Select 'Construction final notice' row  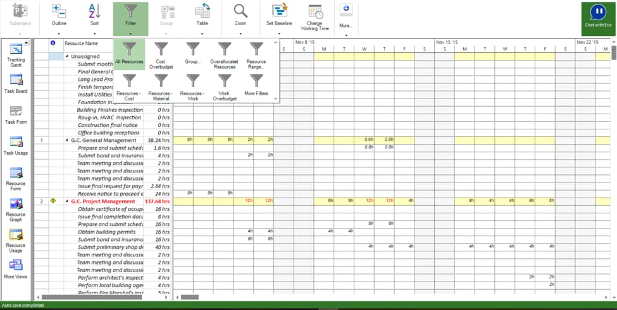pos(108,125)
